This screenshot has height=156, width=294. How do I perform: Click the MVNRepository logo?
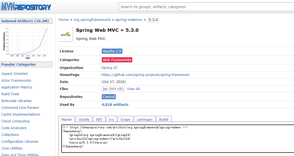pyautogui.click(x=26, y=7)
